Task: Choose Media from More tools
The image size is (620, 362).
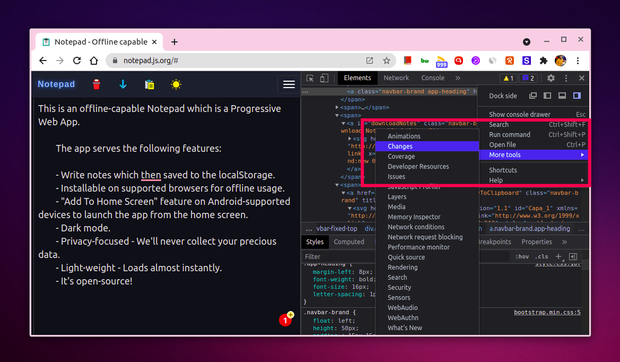Action: [427, 207]
